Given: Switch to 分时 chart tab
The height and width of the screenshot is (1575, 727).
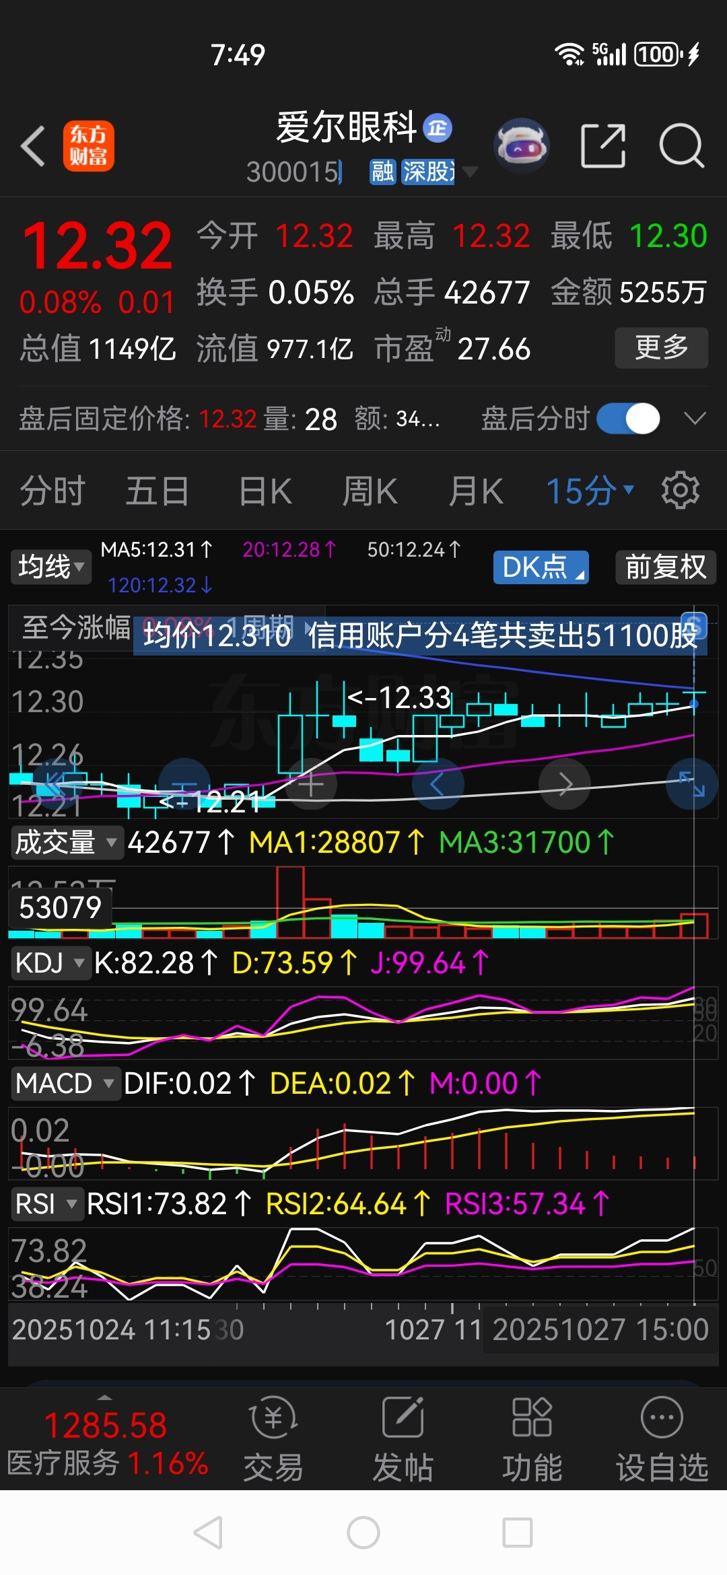Looking at the screenshot, I should 53,491.
